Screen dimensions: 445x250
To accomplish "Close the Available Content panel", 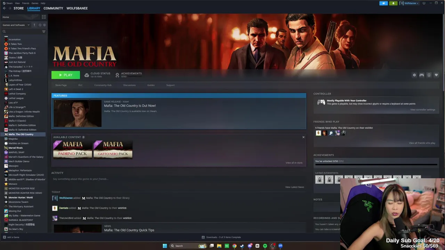I will tap(303, 137).
